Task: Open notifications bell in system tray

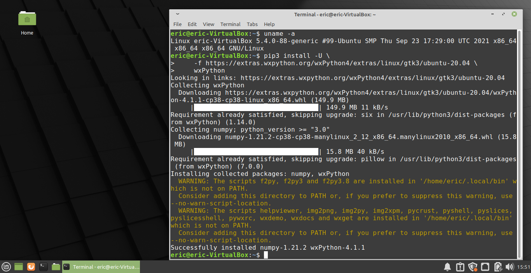Action: [x=447, y=267]
